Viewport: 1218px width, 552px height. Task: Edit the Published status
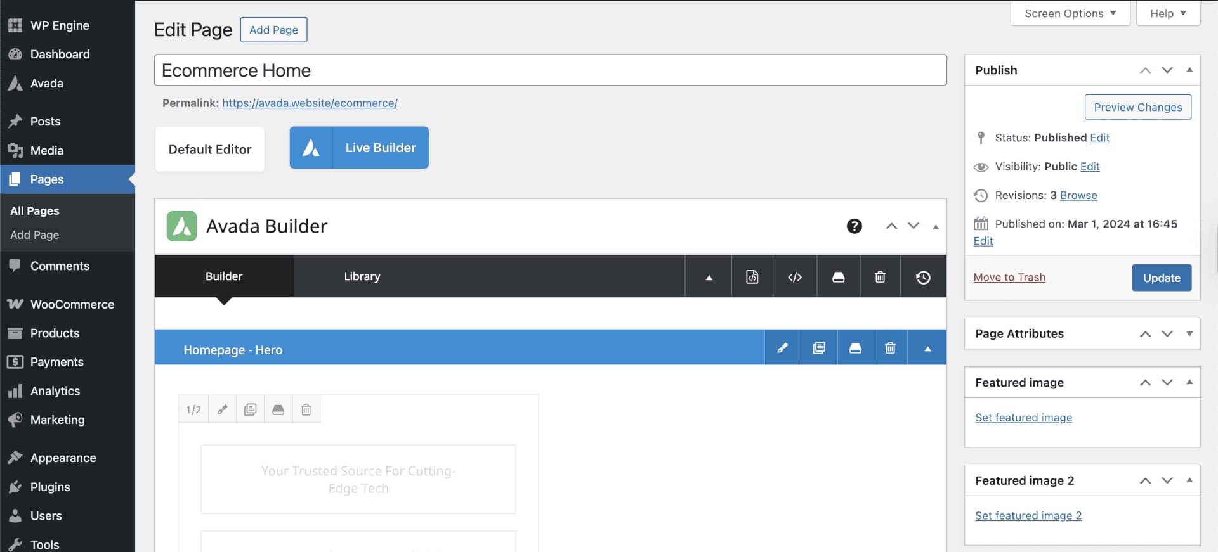pos(1099,138)
